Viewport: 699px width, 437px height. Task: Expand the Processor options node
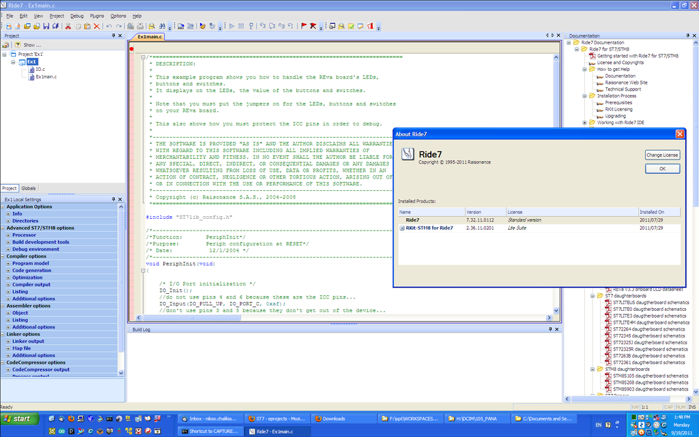(x=8, y=235)
